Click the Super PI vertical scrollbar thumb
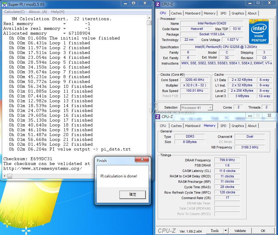 point(149,23)
